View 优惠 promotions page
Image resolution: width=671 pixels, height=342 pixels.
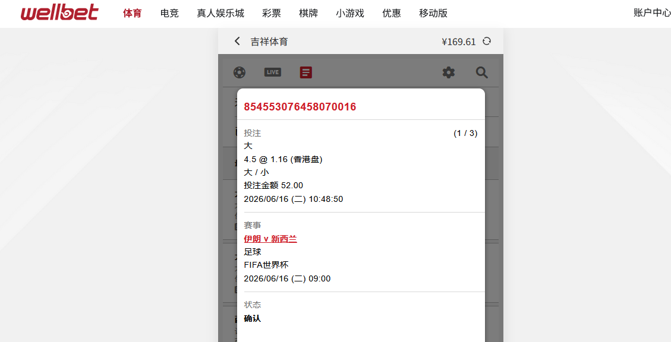tap(392, 13)
